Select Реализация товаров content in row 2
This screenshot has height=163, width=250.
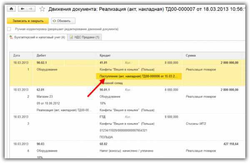coord(201,96)
